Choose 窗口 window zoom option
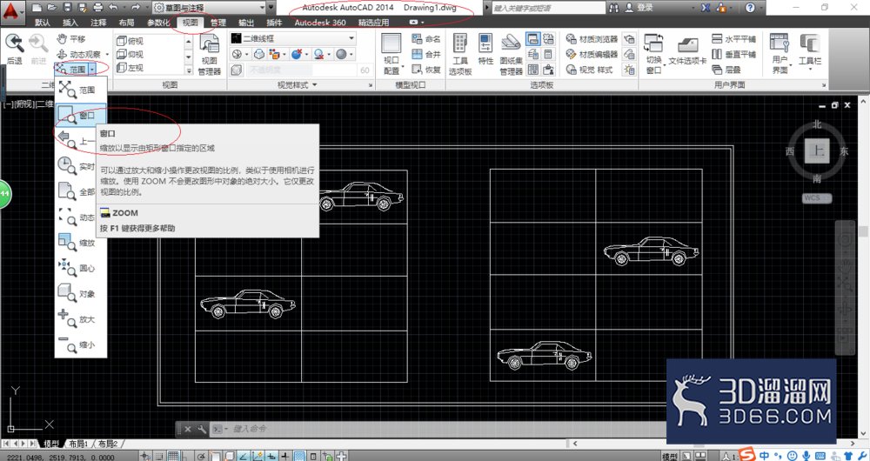The height and width of the screenshot is (461, 870). (x=80, y=116)
